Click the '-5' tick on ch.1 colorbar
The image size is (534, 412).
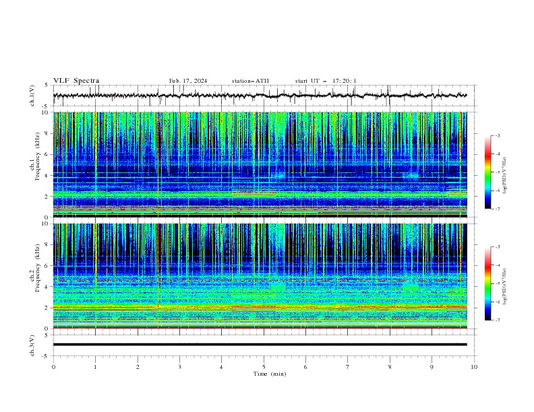pos(498,172)
